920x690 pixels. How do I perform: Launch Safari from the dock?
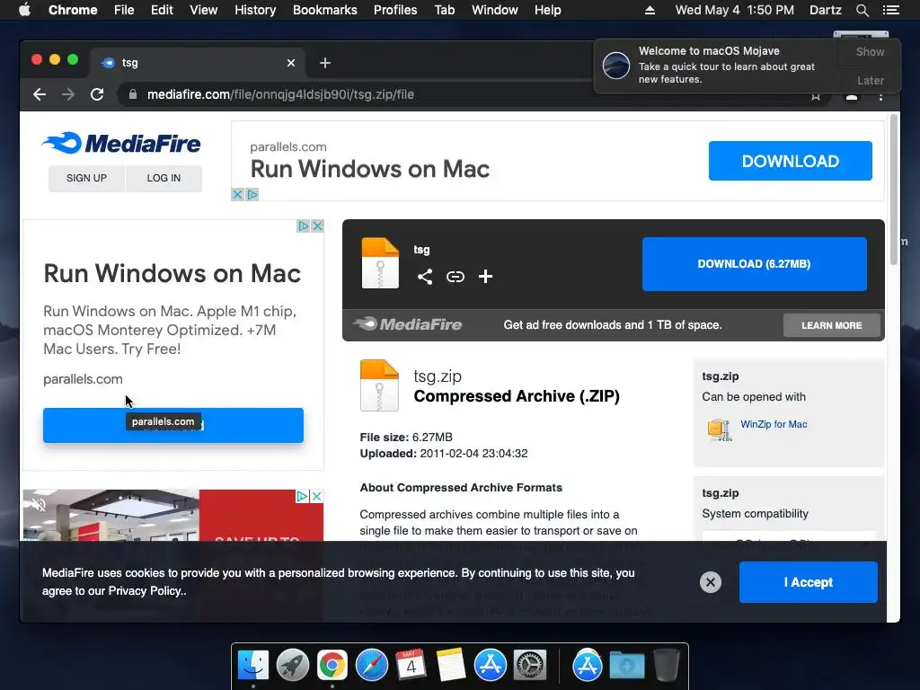tap(372, 666)
